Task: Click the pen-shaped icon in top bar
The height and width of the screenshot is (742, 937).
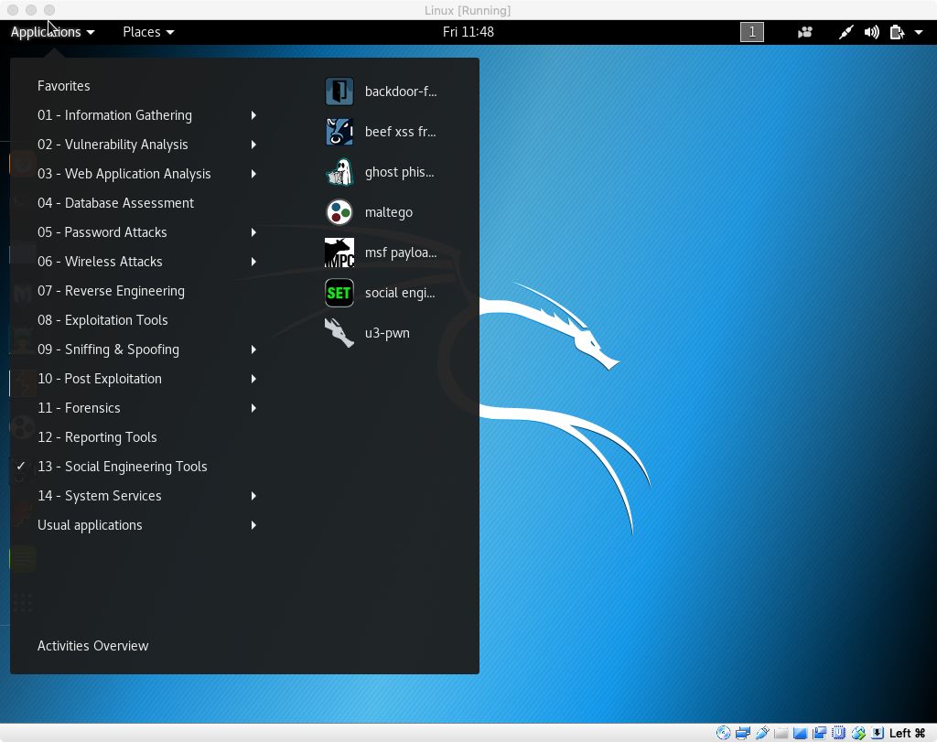Action: tap(845, 32)
